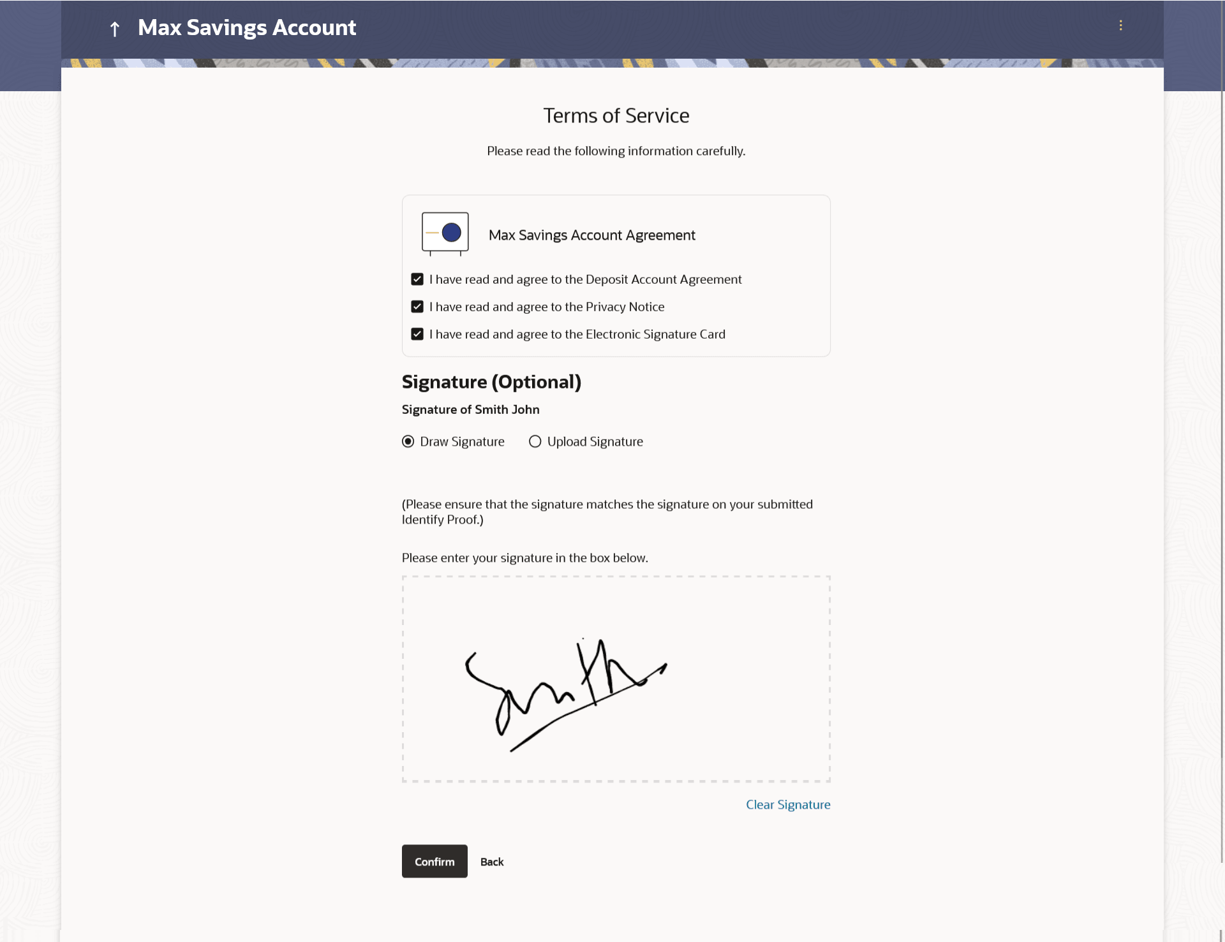Screen dimensions: 1225x942
Task: Choose the Upload Signature radio option
Action: point(535,441)
